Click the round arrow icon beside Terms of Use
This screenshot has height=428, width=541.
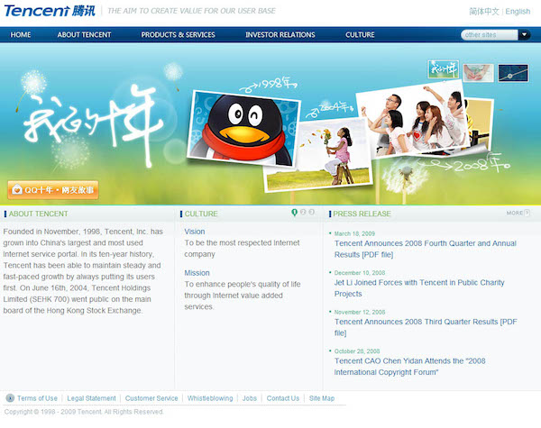coord(10,398)
